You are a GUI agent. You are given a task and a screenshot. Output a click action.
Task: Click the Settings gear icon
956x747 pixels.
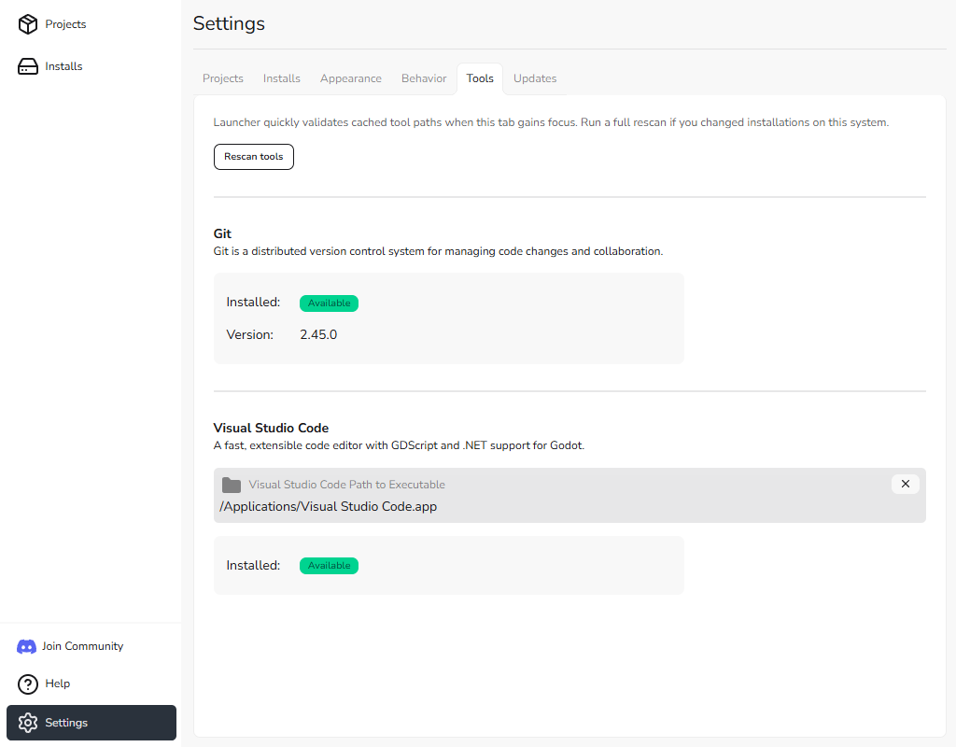coord(27,723)
